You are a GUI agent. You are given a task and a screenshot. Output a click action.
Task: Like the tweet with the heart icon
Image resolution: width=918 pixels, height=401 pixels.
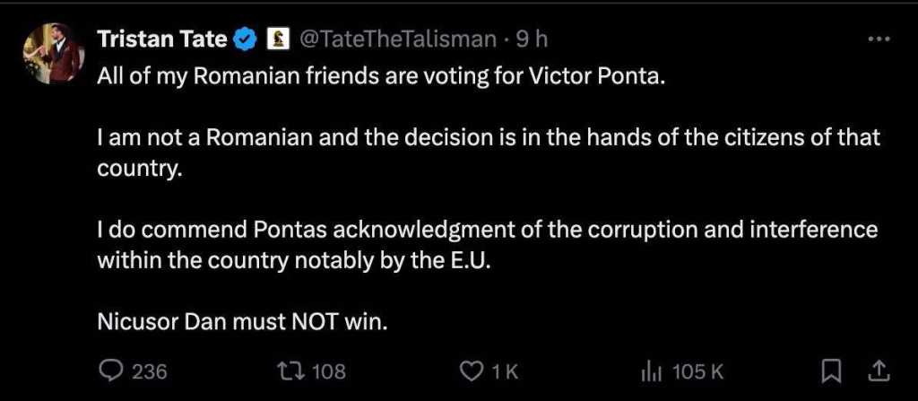pos(472,370)
